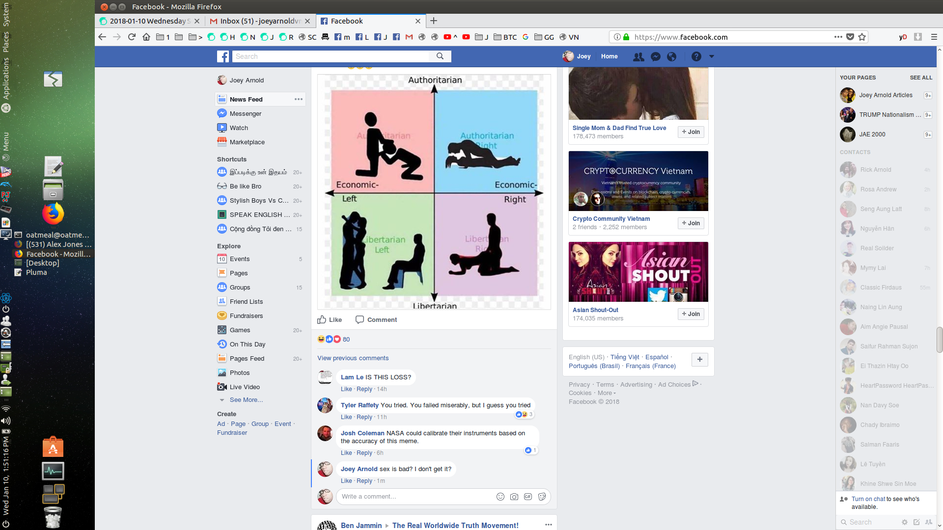Bookmark this page with star icon

tap(862, 37)
